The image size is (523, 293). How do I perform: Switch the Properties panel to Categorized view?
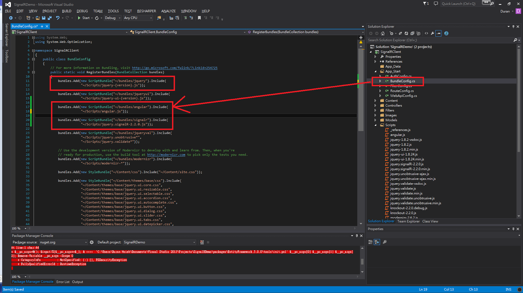point(370,242)
